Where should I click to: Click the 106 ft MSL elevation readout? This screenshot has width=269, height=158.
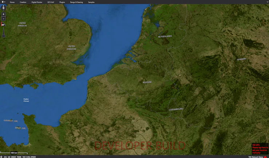(x=29, y=157)
